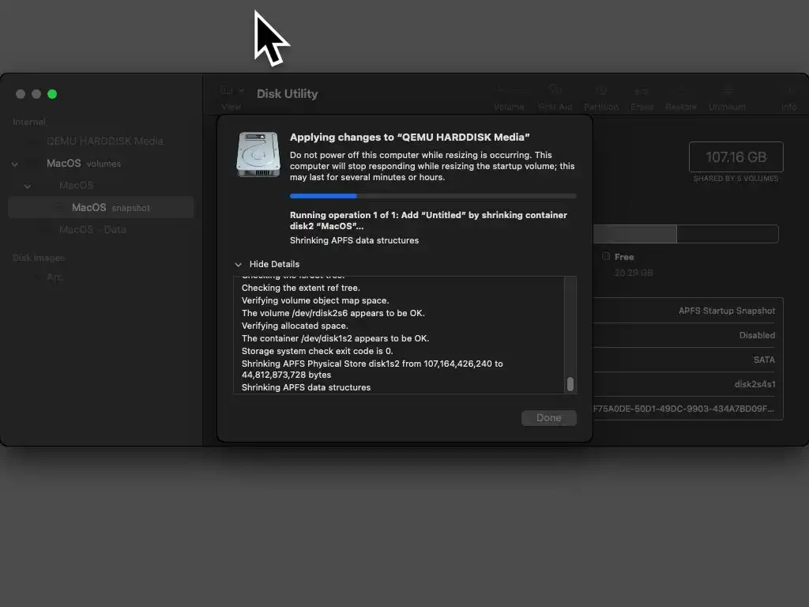The image size is (809, 607).
Task: Click the Disk Utility window title
Action: (288, 94)
